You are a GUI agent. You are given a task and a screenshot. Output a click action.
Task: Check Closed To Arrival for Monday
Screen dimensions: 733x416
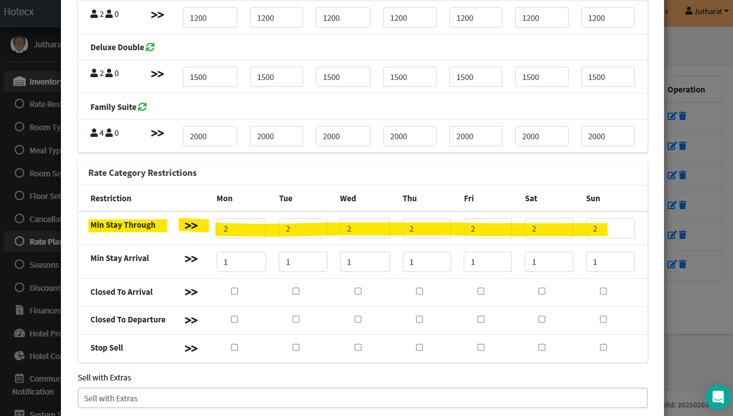pyautogui.click(x=235, y=291)
